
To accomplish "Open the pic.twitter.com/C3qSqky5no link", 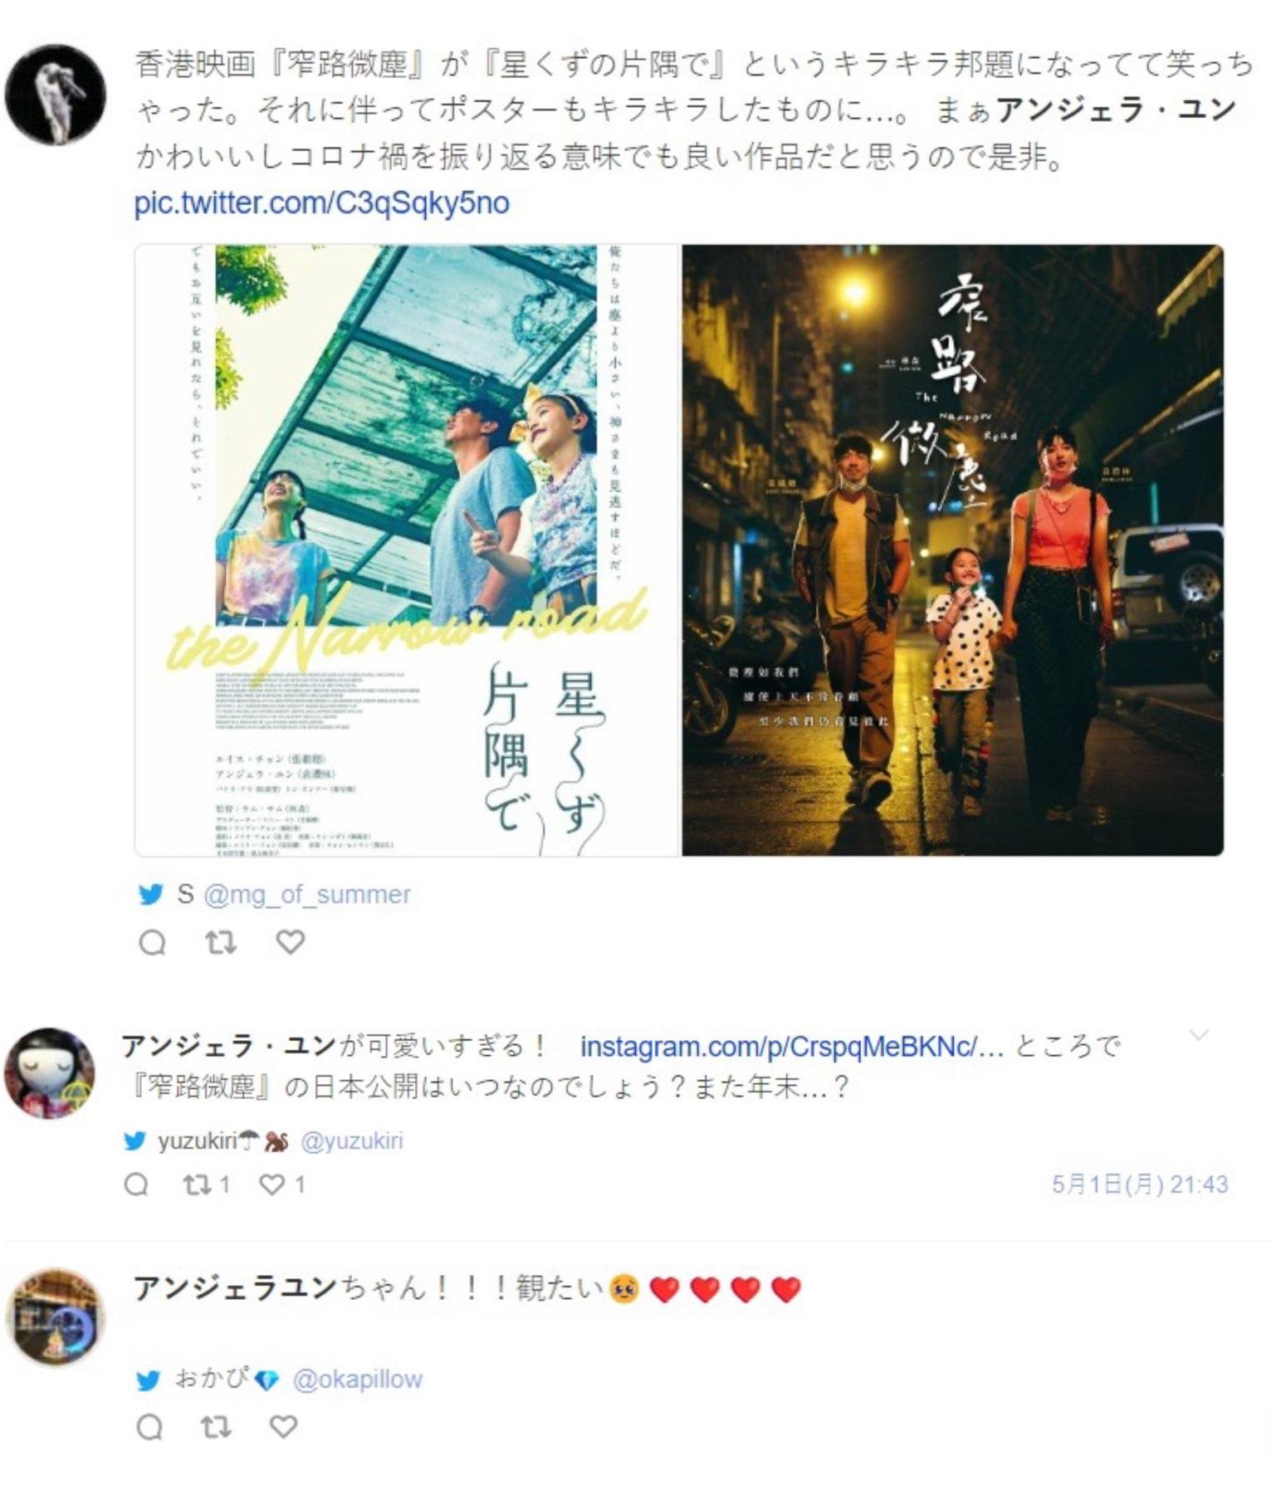I will tap(321, 203).
